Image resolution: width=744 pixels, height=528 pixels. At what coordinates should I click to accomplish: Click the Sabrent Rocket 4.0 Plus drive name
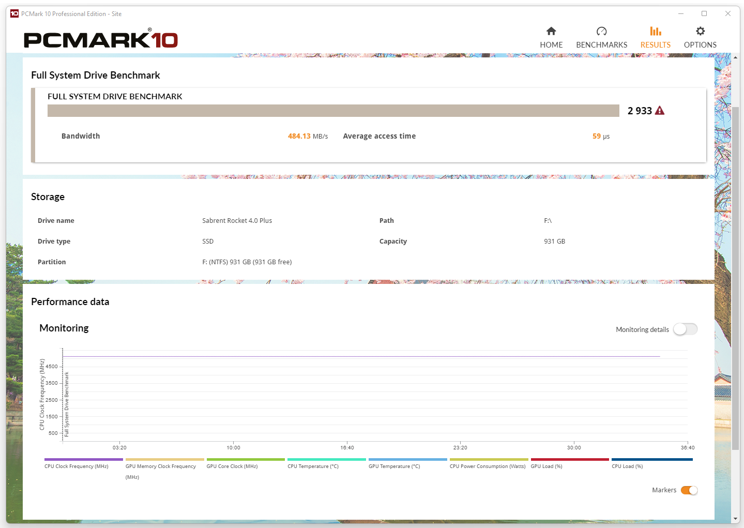pos(237,220)
